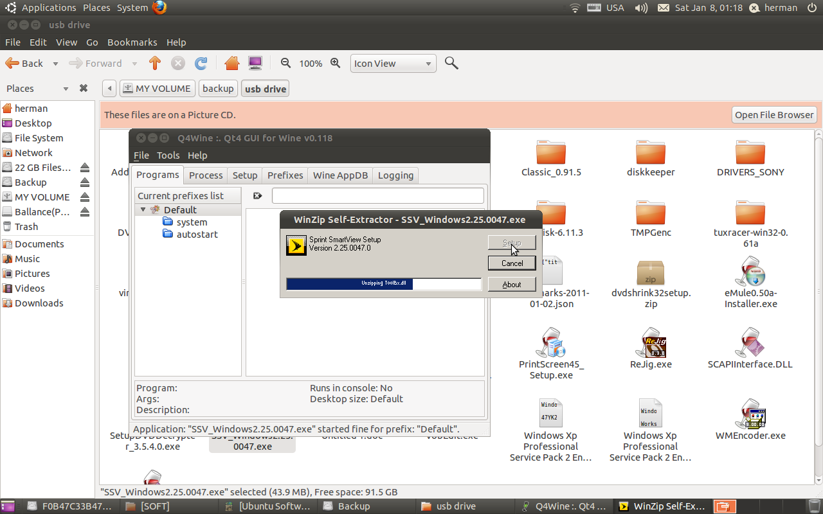Open the mail indicator envelope icon

click(x=664, y=8)
